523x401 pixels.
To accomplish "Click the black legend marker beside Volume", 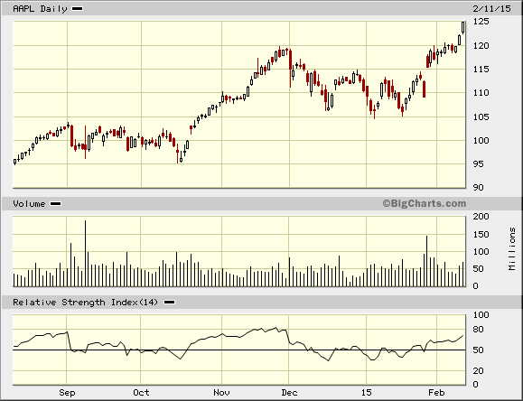I will (55, 204).
